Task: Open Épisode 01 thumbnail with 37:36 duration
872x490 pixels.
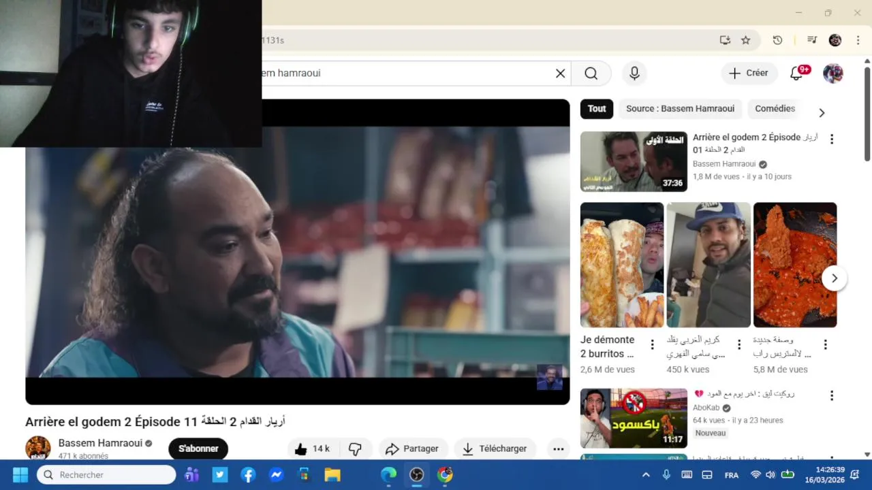Action: click(x=634, y=162)
